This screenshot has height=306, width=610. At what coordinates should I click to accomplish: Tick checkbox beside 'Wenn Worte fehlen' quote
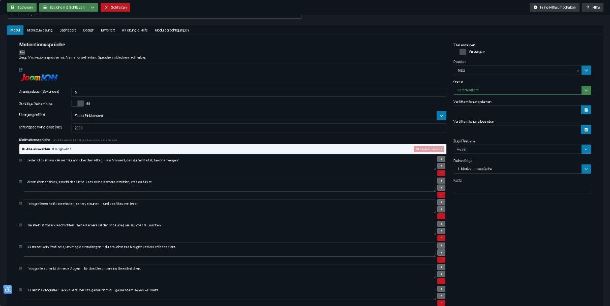point(21,182)
